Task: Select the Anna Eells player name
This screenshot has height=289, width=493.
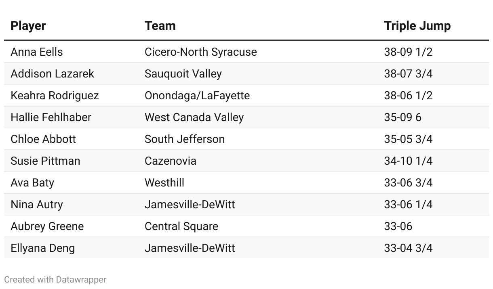Action: (37, 52)
